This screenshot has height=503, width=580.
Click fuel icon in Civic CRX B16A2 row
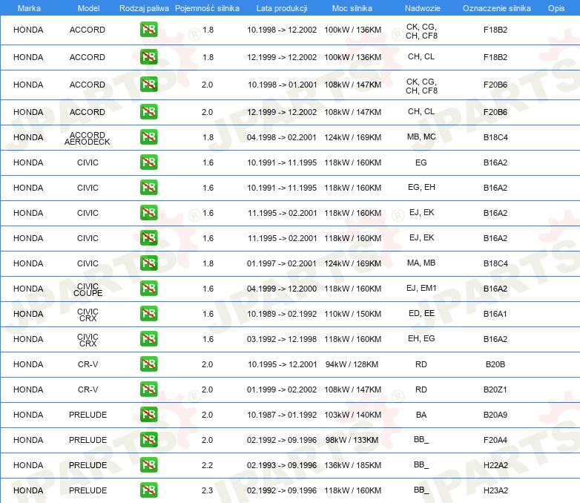point(148,338)
